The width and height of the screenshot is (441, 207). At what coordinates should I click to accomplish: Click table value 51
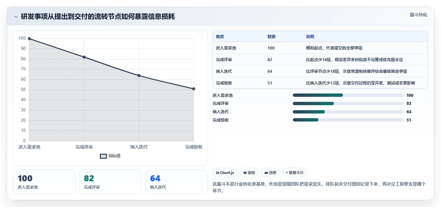click(x=270, y=83)
